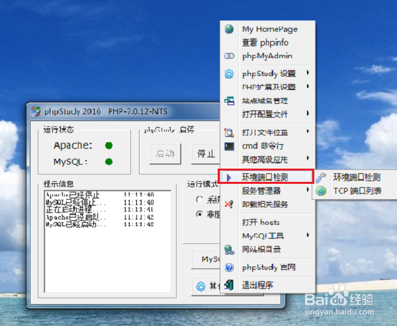Click the 打开文件位置 folder search icon

tap(229, 132)
